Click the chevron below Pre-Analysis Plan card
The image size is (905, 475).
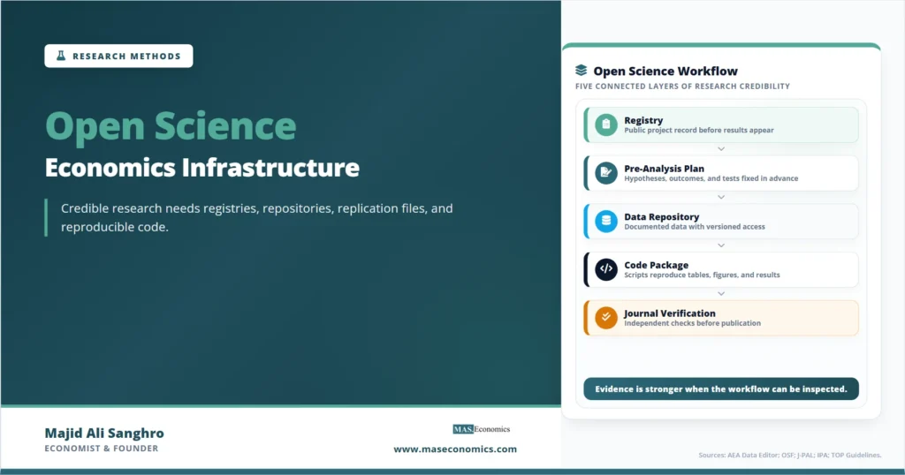pos(721,197)
